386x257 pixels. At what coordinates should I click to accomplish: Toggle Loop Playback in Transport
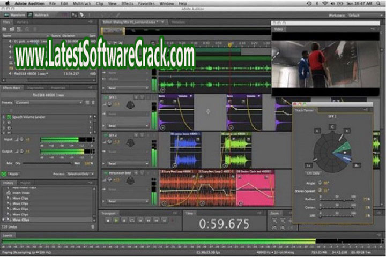coord(132,221)
